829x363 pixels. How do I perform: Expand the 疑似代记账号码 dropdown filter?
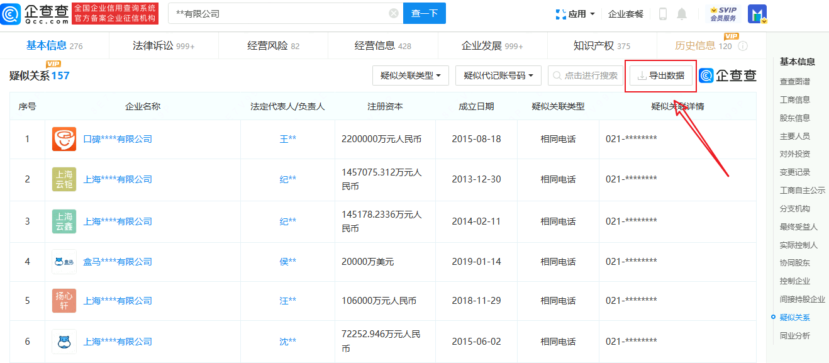coord(498,75)
